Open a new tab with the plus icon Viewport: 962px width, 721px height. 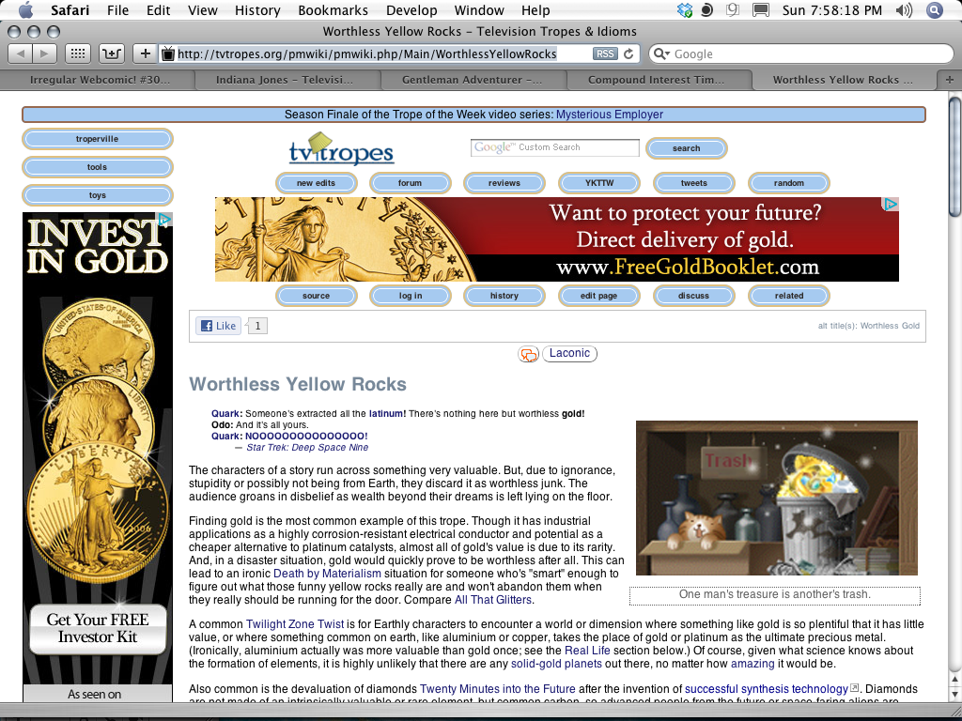949,80
